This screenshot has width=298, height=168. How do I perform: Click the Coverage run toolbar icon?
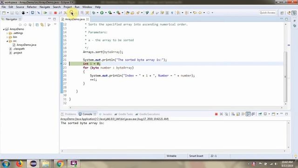click(x=110, y=13)
